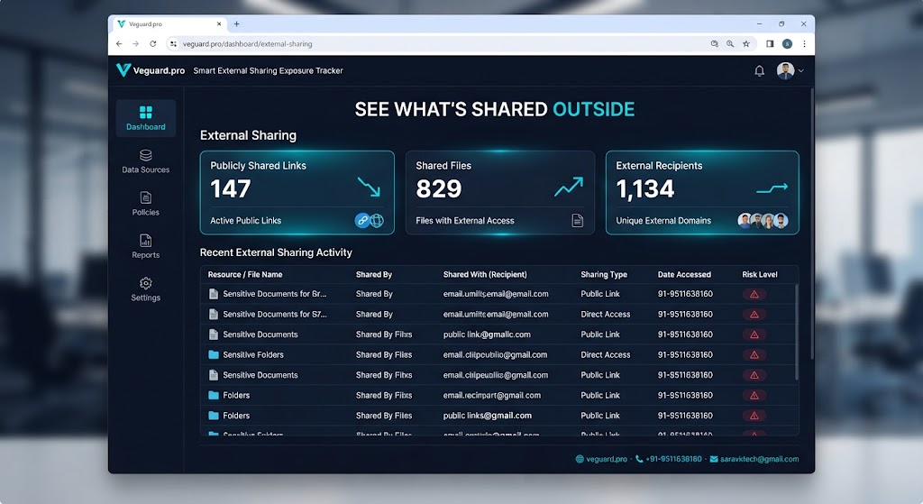923x504 pixels.
Task: Open a new browser tab
Action: 237,24
